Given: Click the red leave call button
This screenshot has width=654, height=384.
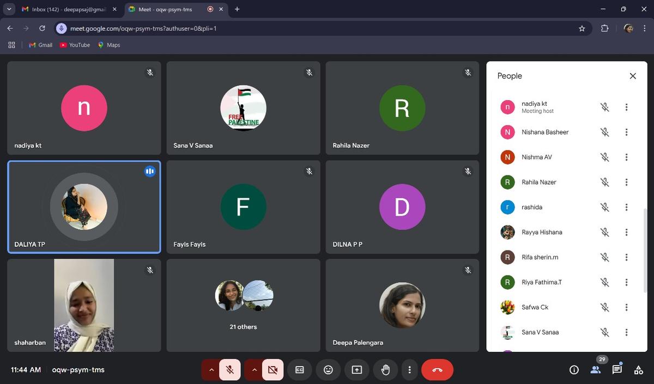Looking at the screenshot, I should (437, 370).
